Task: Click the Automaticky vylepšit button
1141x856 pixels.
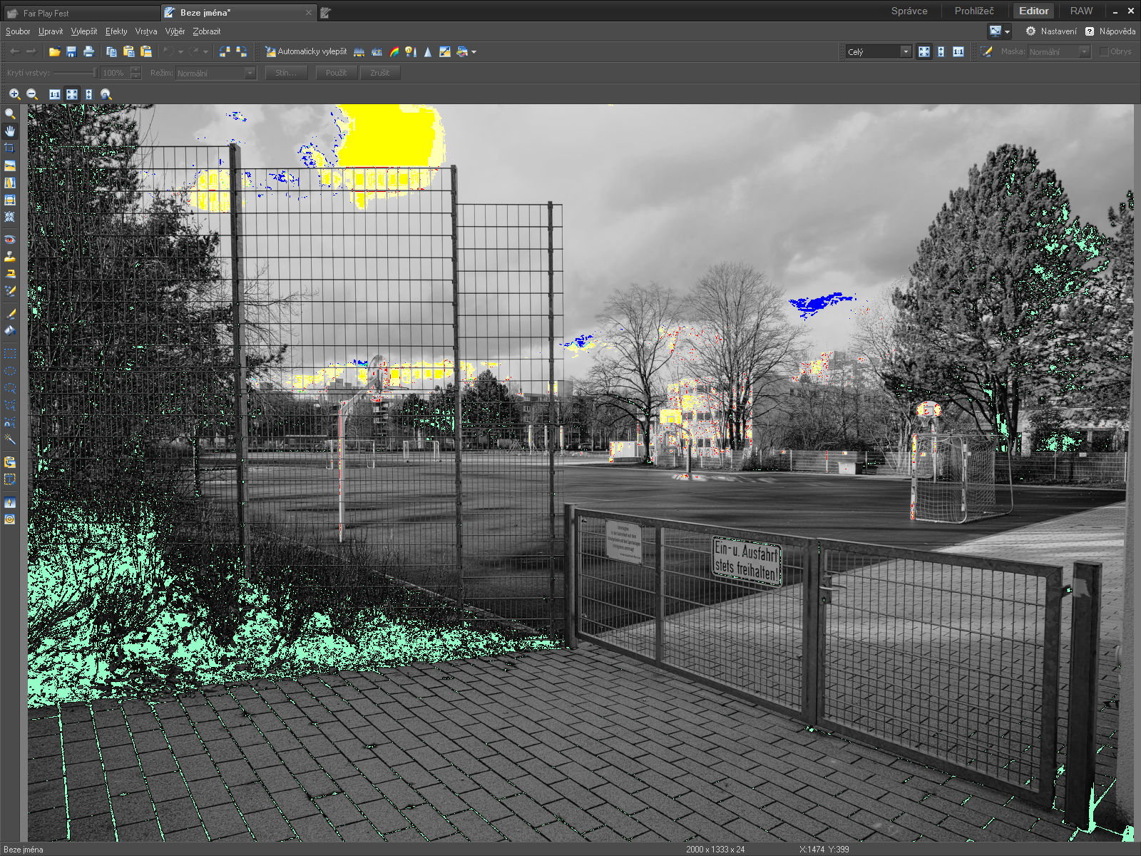Action: pos(306,51)
